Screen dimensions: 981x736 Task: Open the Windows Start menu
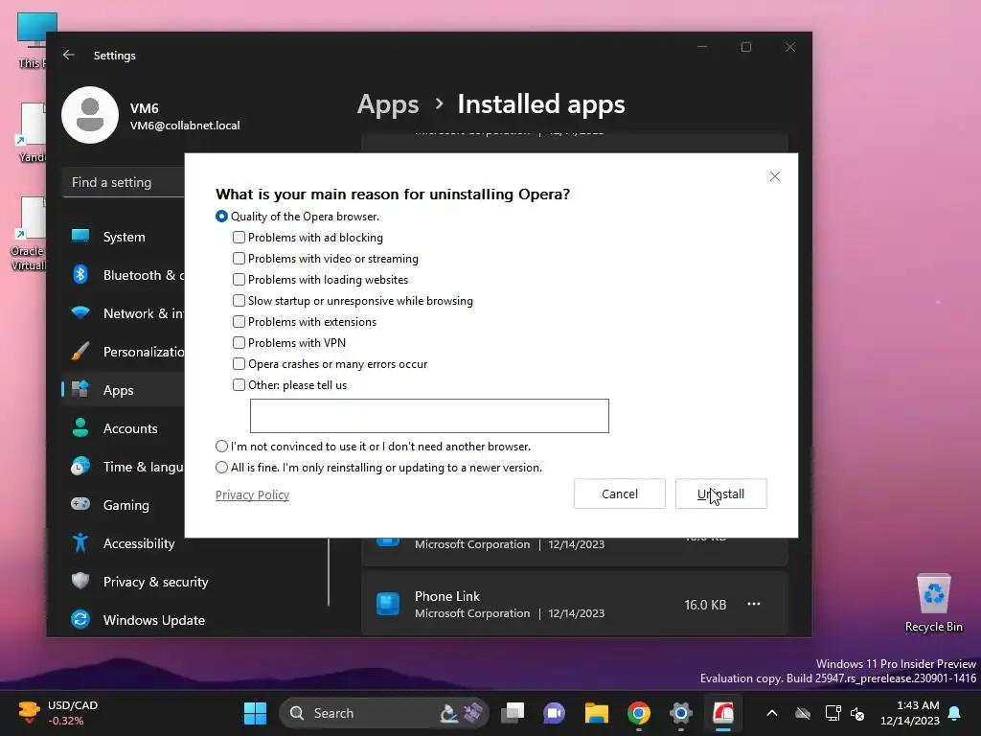(255, 713)
